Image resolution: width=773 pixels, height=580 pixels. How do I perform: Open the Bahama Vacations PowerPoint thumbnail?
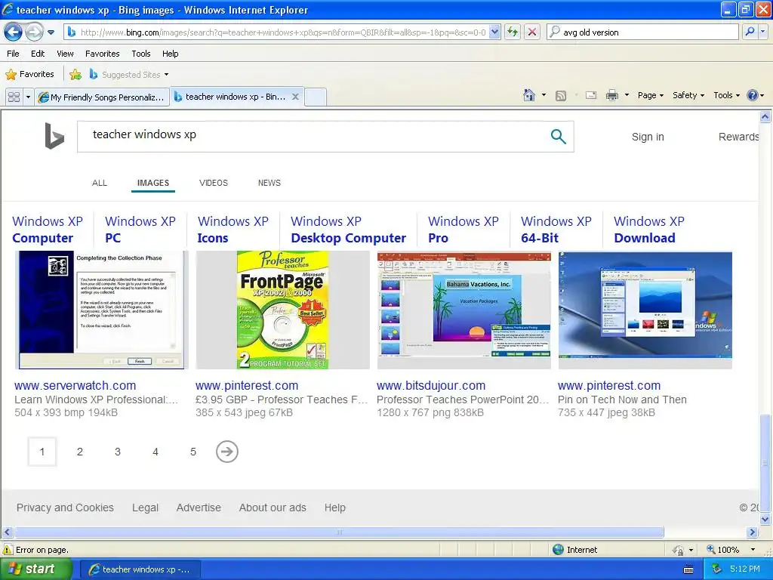click(x=464, y=310)
